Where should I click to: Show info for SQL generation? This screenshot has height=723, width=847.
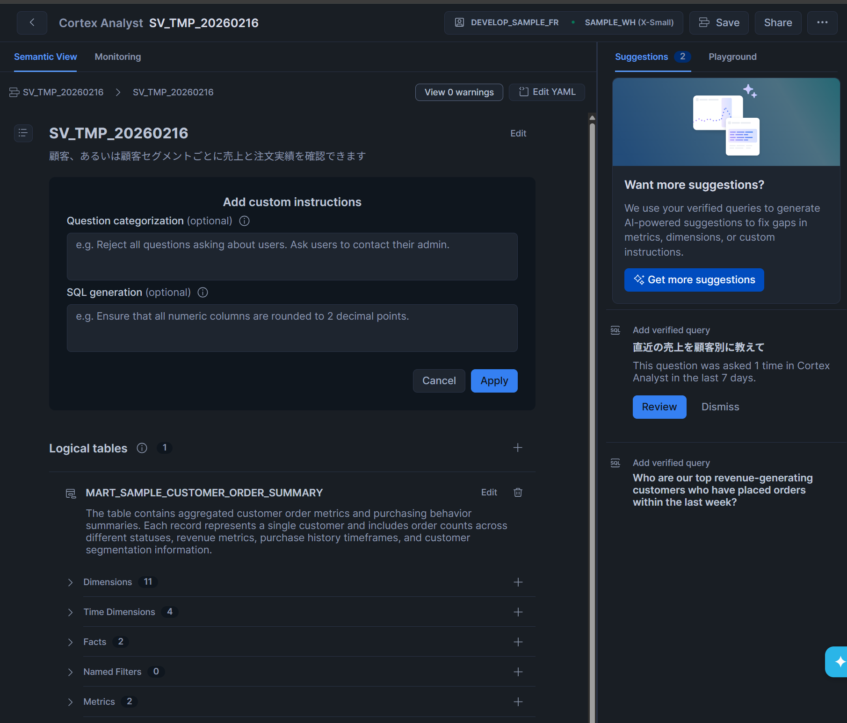[203, 293]
